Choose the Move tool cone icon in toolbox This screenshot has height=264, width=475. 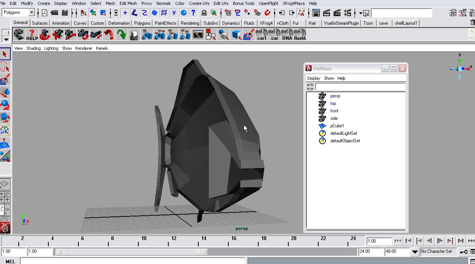coord(5,92)
